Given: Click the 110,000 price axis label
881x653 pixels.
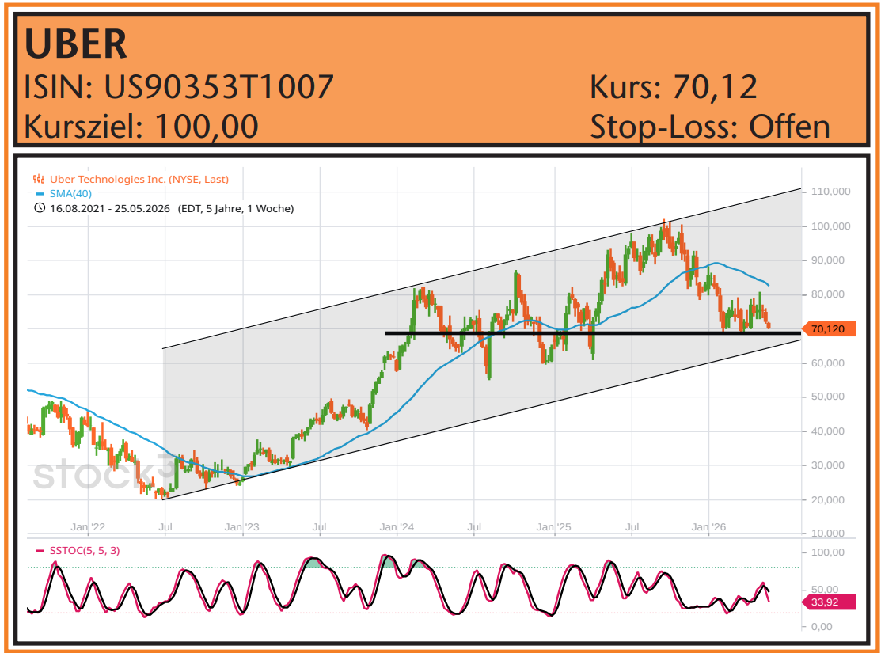Looking at the screenshot, I should [x=831, y=191].
